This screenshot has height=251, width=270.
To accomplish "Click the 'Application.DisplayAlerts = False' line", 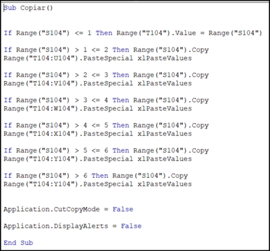I will click(x=73, y=226).
